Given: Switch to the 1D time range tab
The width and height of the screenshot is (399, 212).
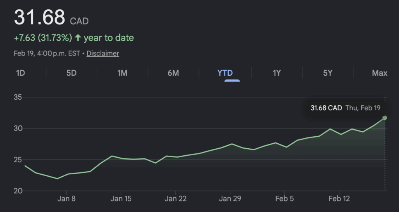Looking at the screenshot, I should [x=20, y=73].
